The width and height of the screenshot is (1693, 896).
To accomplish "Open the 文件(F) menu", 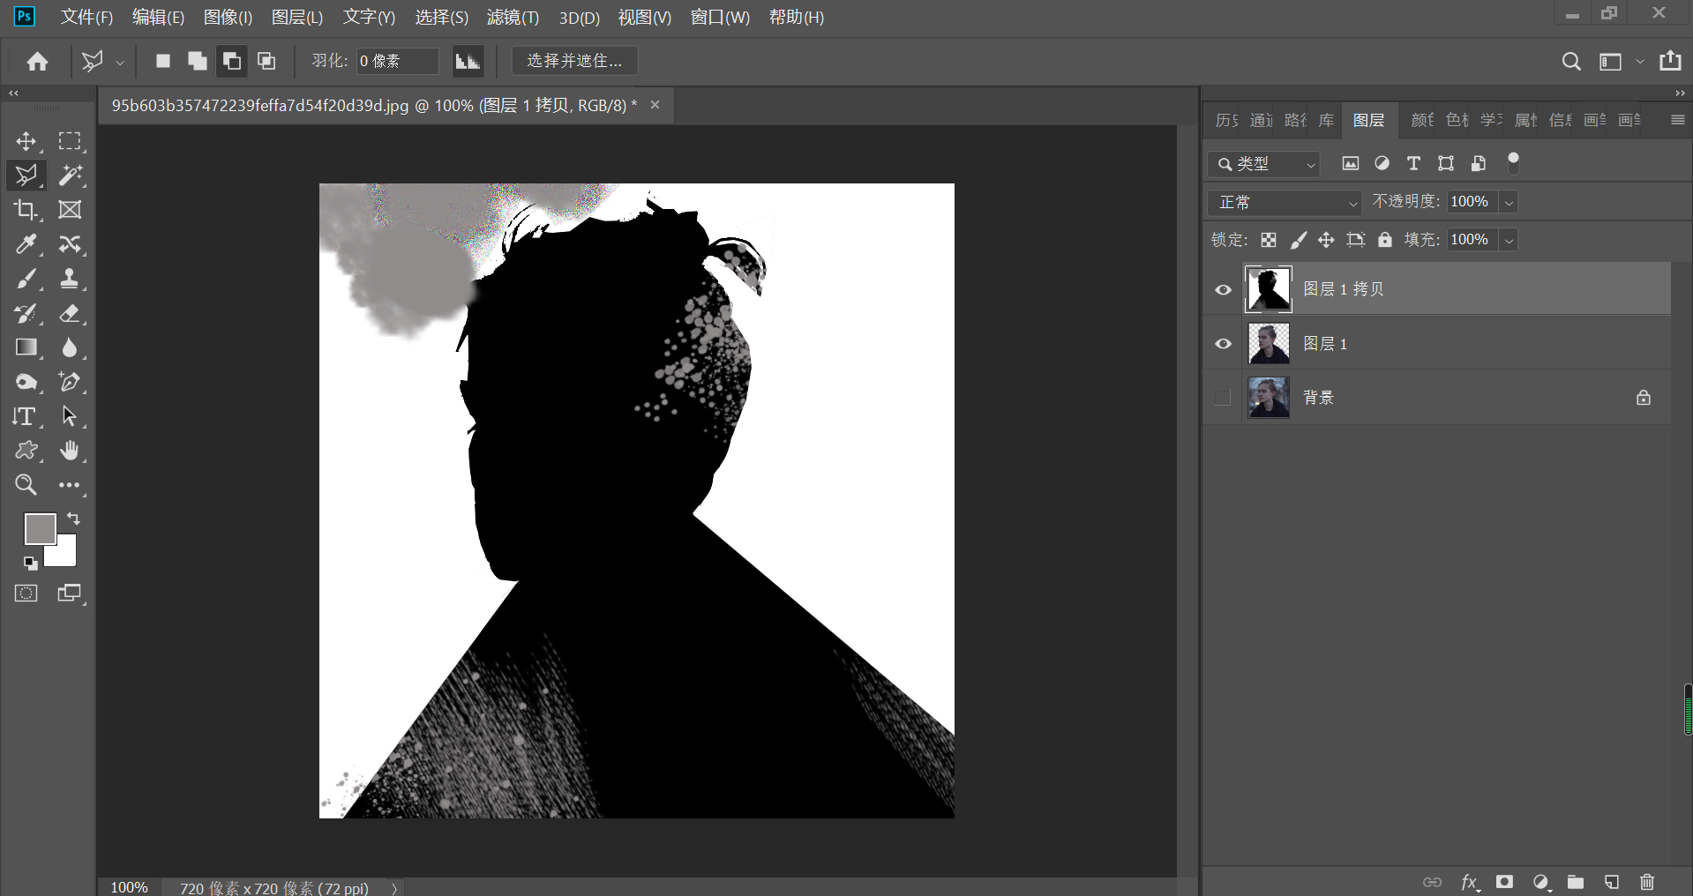I will tap(86, 17).
